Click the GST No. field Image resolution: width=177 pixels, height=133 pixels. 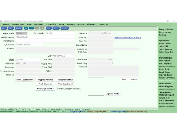[101, 38]
